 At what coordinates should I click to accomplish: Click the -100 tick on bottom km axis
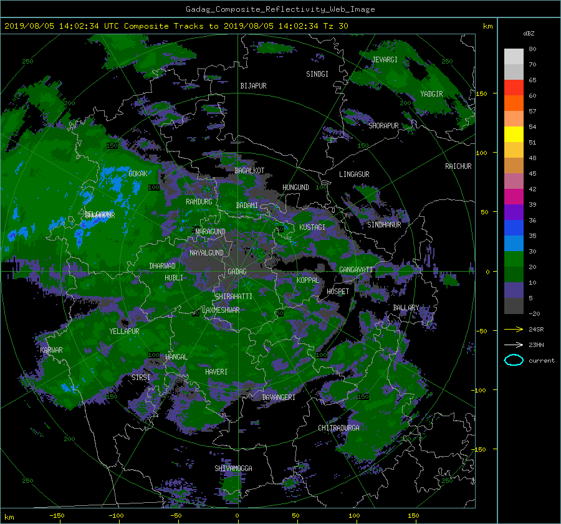116,516
